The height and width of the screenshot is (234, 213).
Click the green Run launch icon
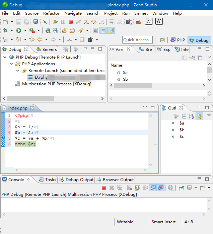click(x=19, y=30)
